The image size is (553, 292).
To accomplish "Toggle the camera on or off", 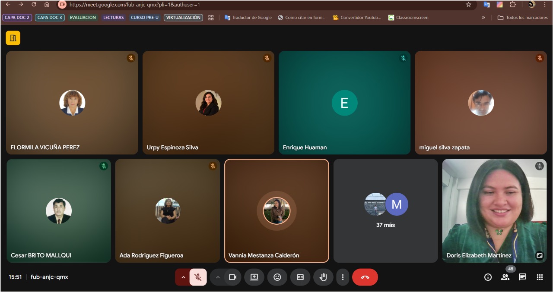I will 232,277.
